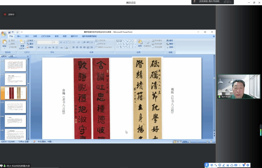Toggle normal view in status bar

coord(175,142)
